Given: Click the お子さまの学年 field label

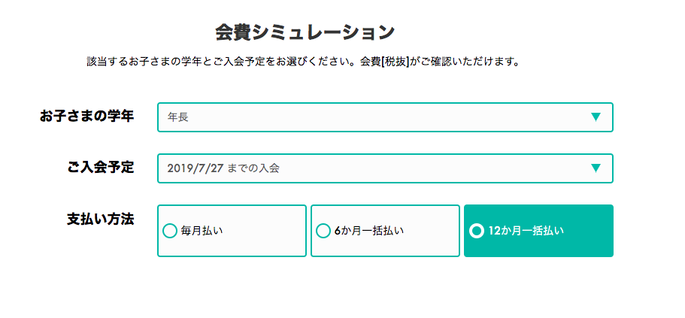Looking at the screenshot, I should (87, 117).
